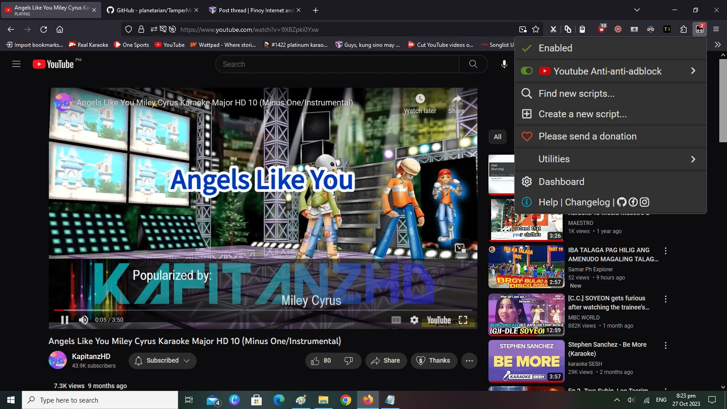Open Real Karaoke bookmark

(89, 45)
